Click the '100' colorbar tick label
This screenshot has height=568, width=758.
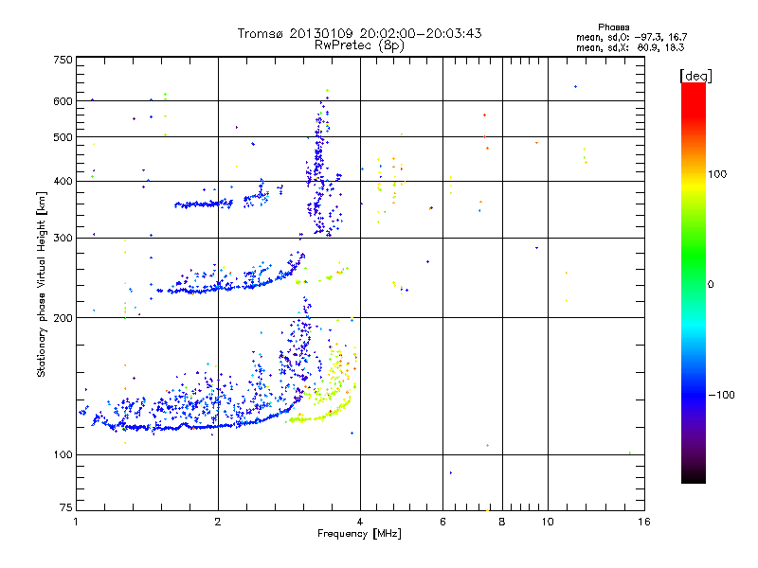point(717,174)
